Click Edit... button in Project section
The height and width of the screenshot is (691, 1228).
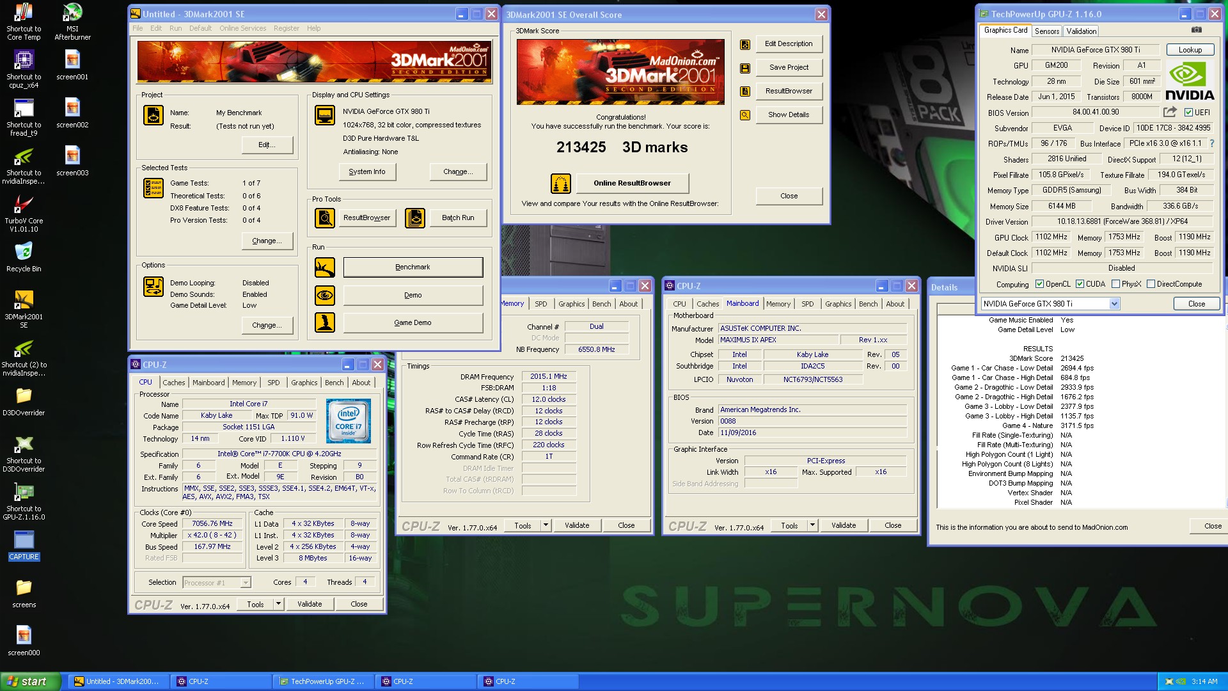(267, 145)
